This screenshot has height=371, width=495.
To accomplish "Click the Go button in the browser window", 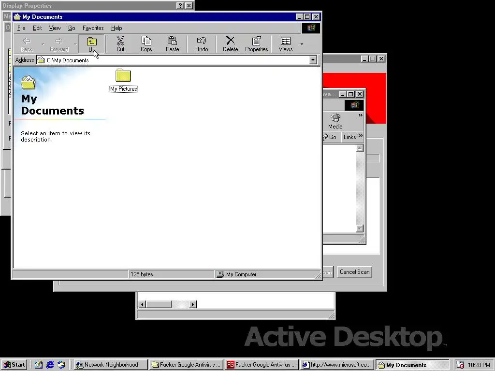I will tap(330, 137).
